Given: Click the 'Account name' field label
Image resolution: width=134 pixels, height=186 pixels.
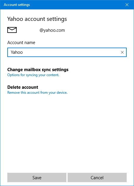Looking at the screenshot, I should point(21,43).
